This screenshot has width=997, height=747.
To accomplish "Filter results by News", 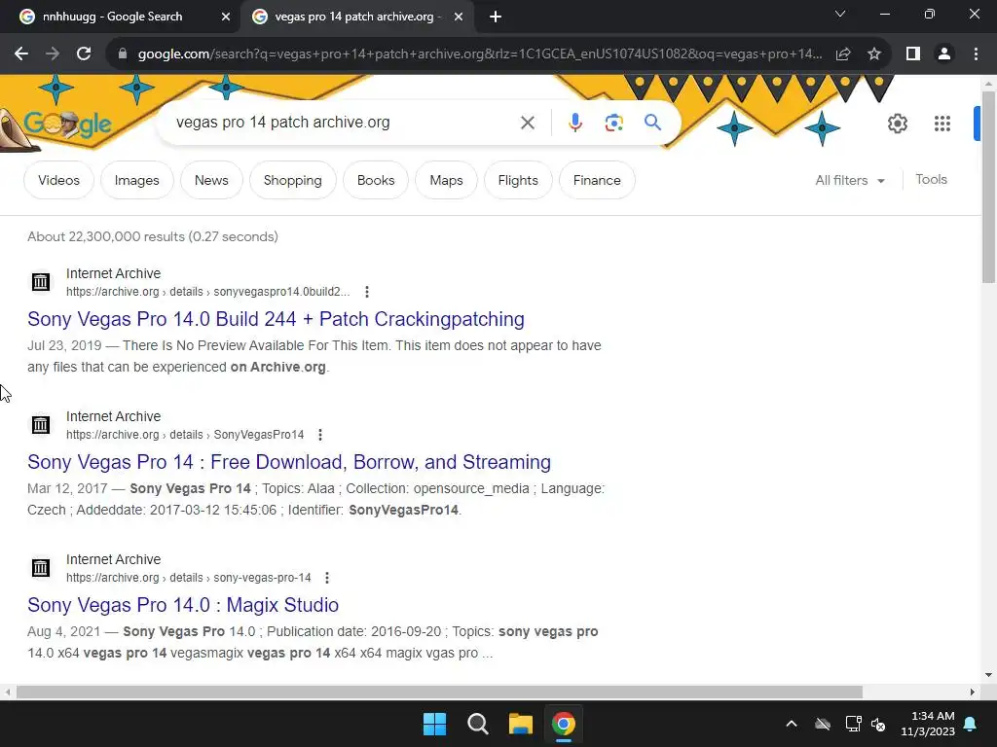I will 211,180.
